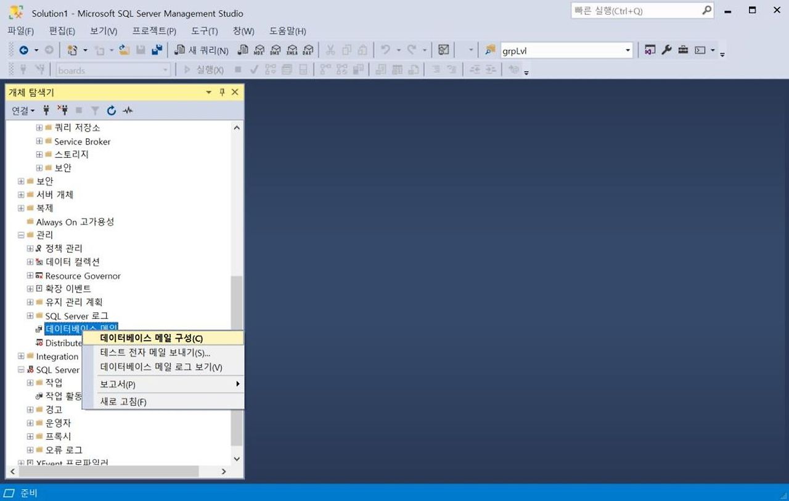Click the 연결 connect dropdown in Object Explorer
Viewport: 789px width, 501px height.
pos(23,110)
